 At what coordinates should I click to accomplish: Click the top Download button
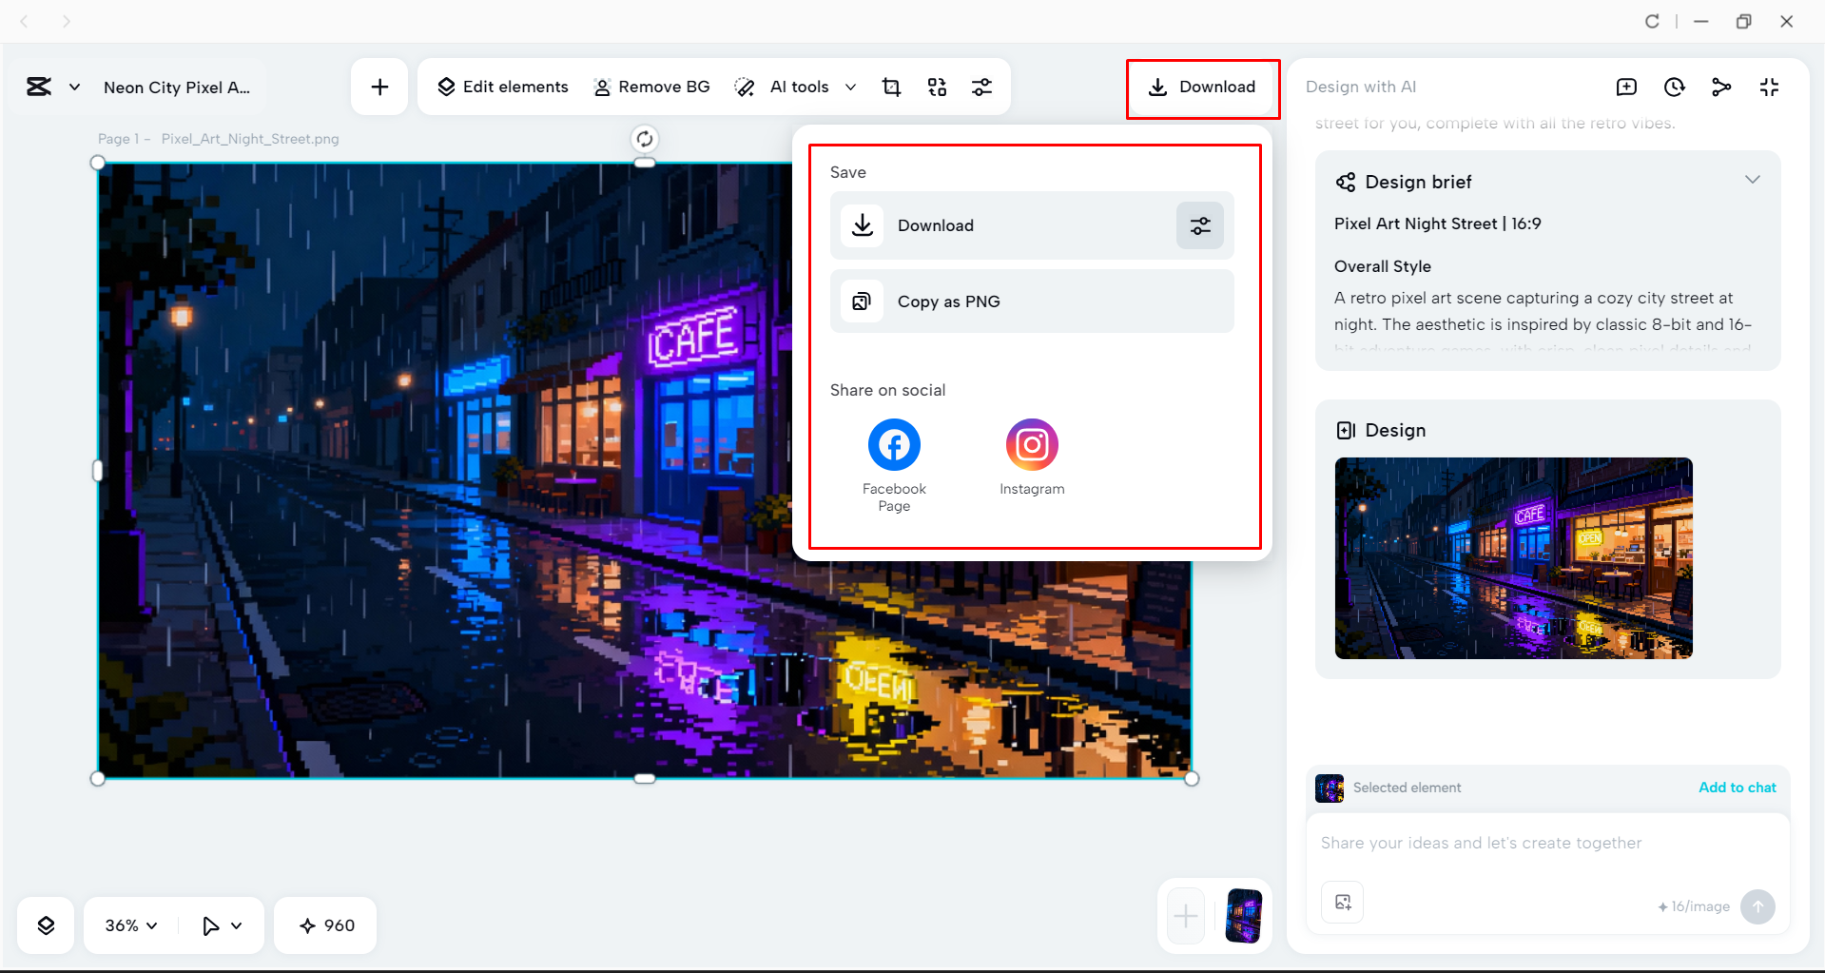(x=1202, y=87)
